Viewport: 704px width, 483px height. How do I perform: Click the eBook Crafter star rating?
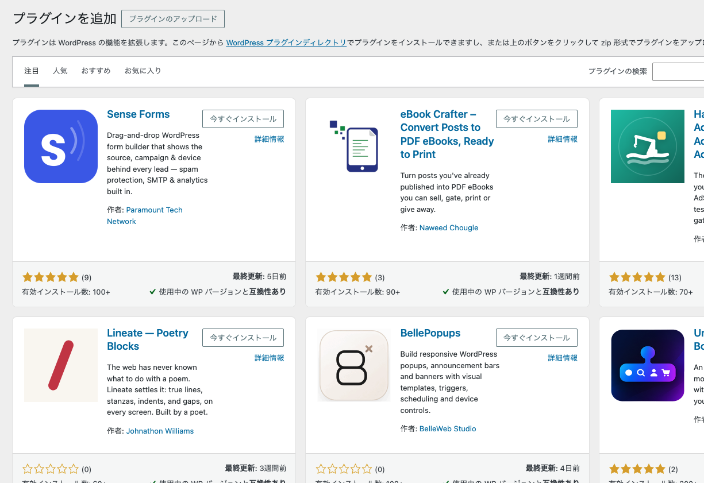[344, 277]
